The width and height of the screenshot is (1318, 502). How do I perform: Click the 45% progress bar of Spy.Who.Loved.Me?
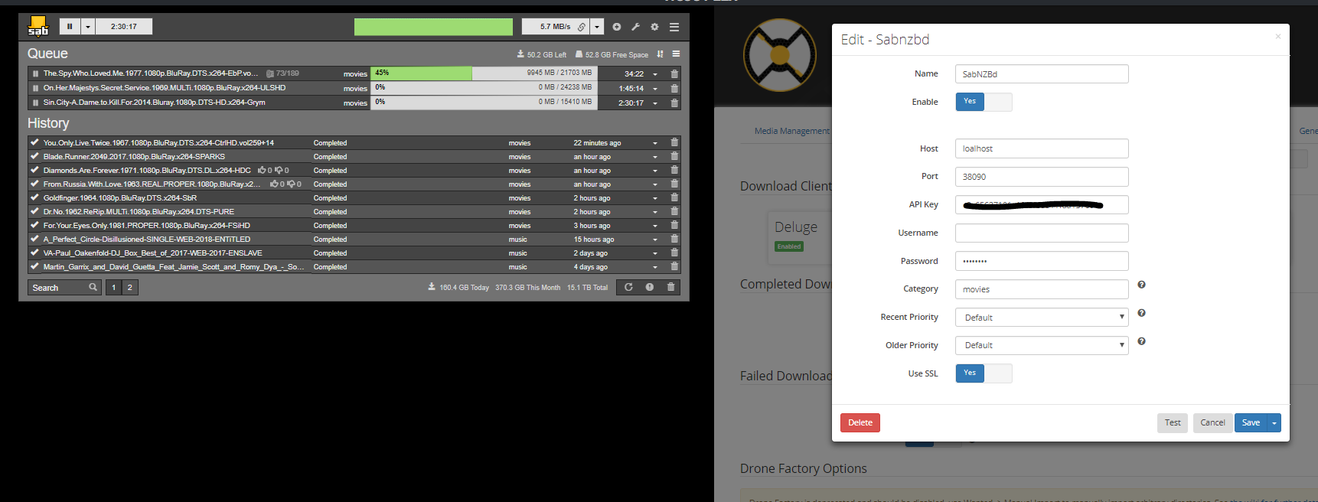[484, 73]
